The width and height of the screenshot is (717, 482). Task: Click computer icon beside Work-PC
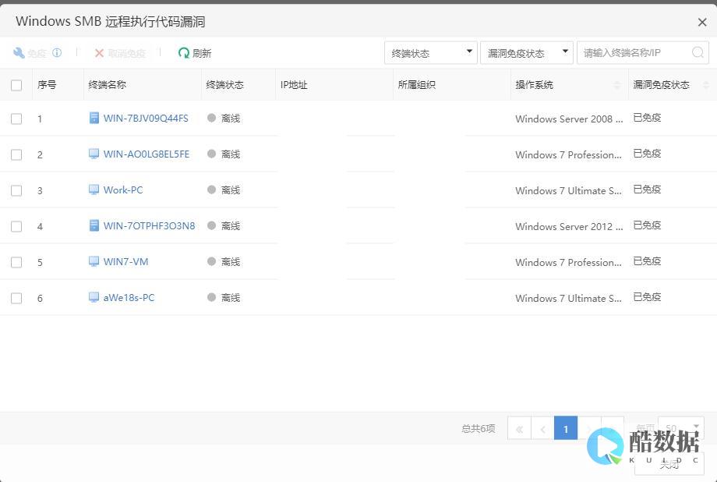[x=94, y=190]
